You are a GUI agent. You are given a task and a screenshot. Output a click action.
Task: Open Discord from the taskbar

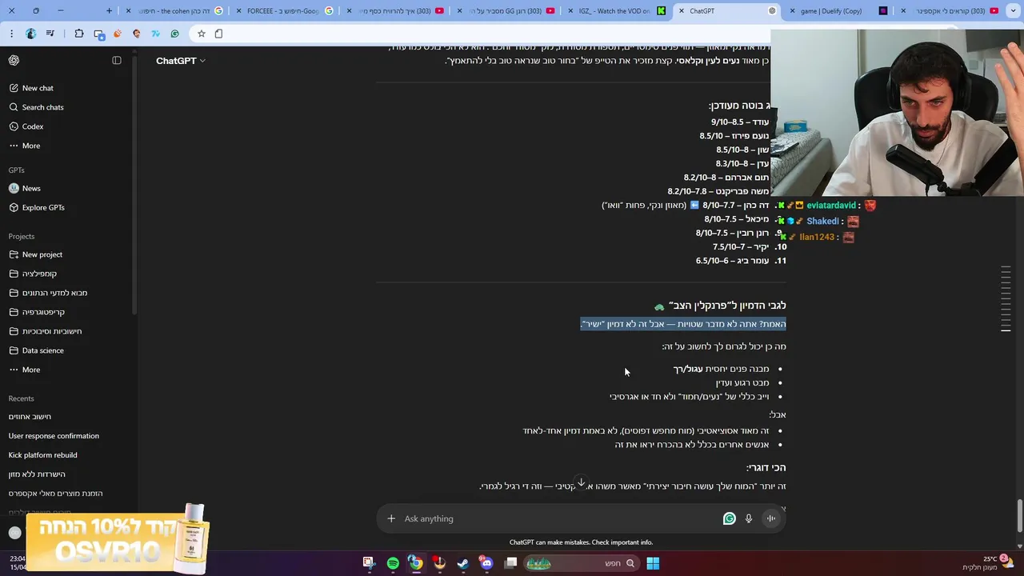(486, 563)
